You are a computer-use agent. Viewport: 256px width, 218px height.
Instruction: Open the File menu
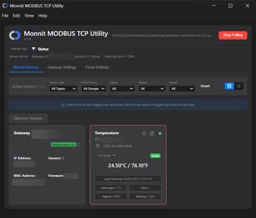point(5,15)
